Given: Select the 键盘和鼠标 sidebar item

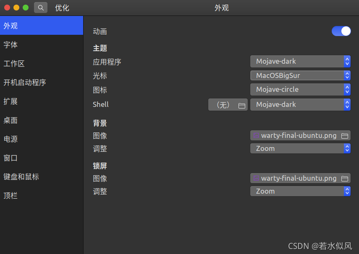Looking at the screenshot, I should pyautogui.click(x=21, y=177).
